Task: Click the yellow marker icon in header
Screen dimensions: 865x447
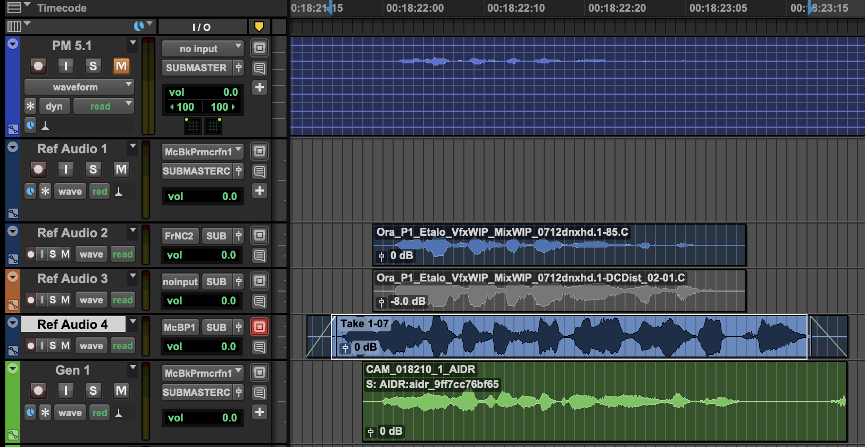Action: 259,27
